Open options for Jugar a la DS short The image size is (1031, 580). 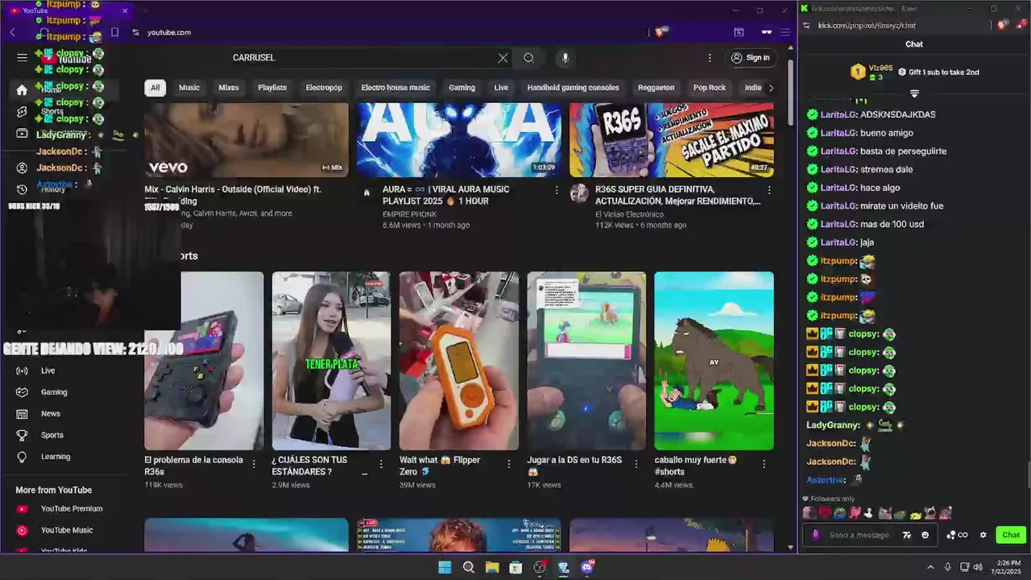[636, 464]
